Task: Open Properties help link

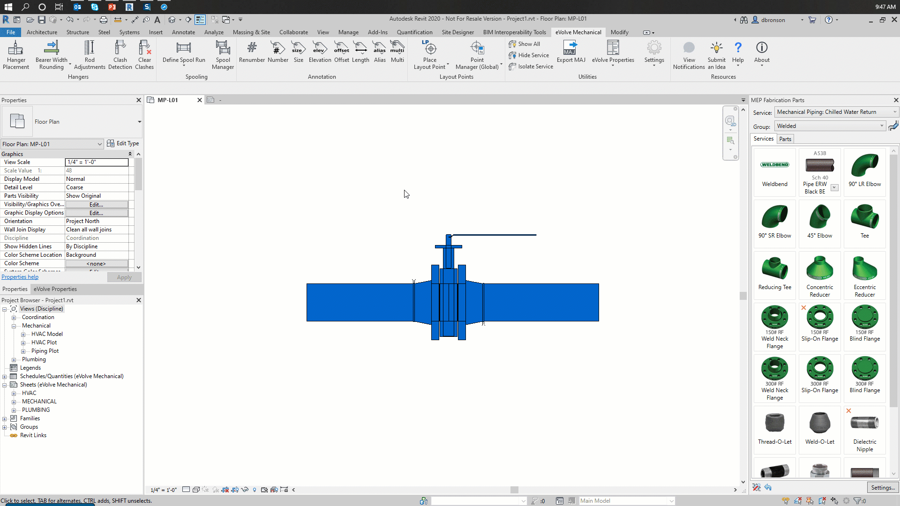Action: coord(20,277)
